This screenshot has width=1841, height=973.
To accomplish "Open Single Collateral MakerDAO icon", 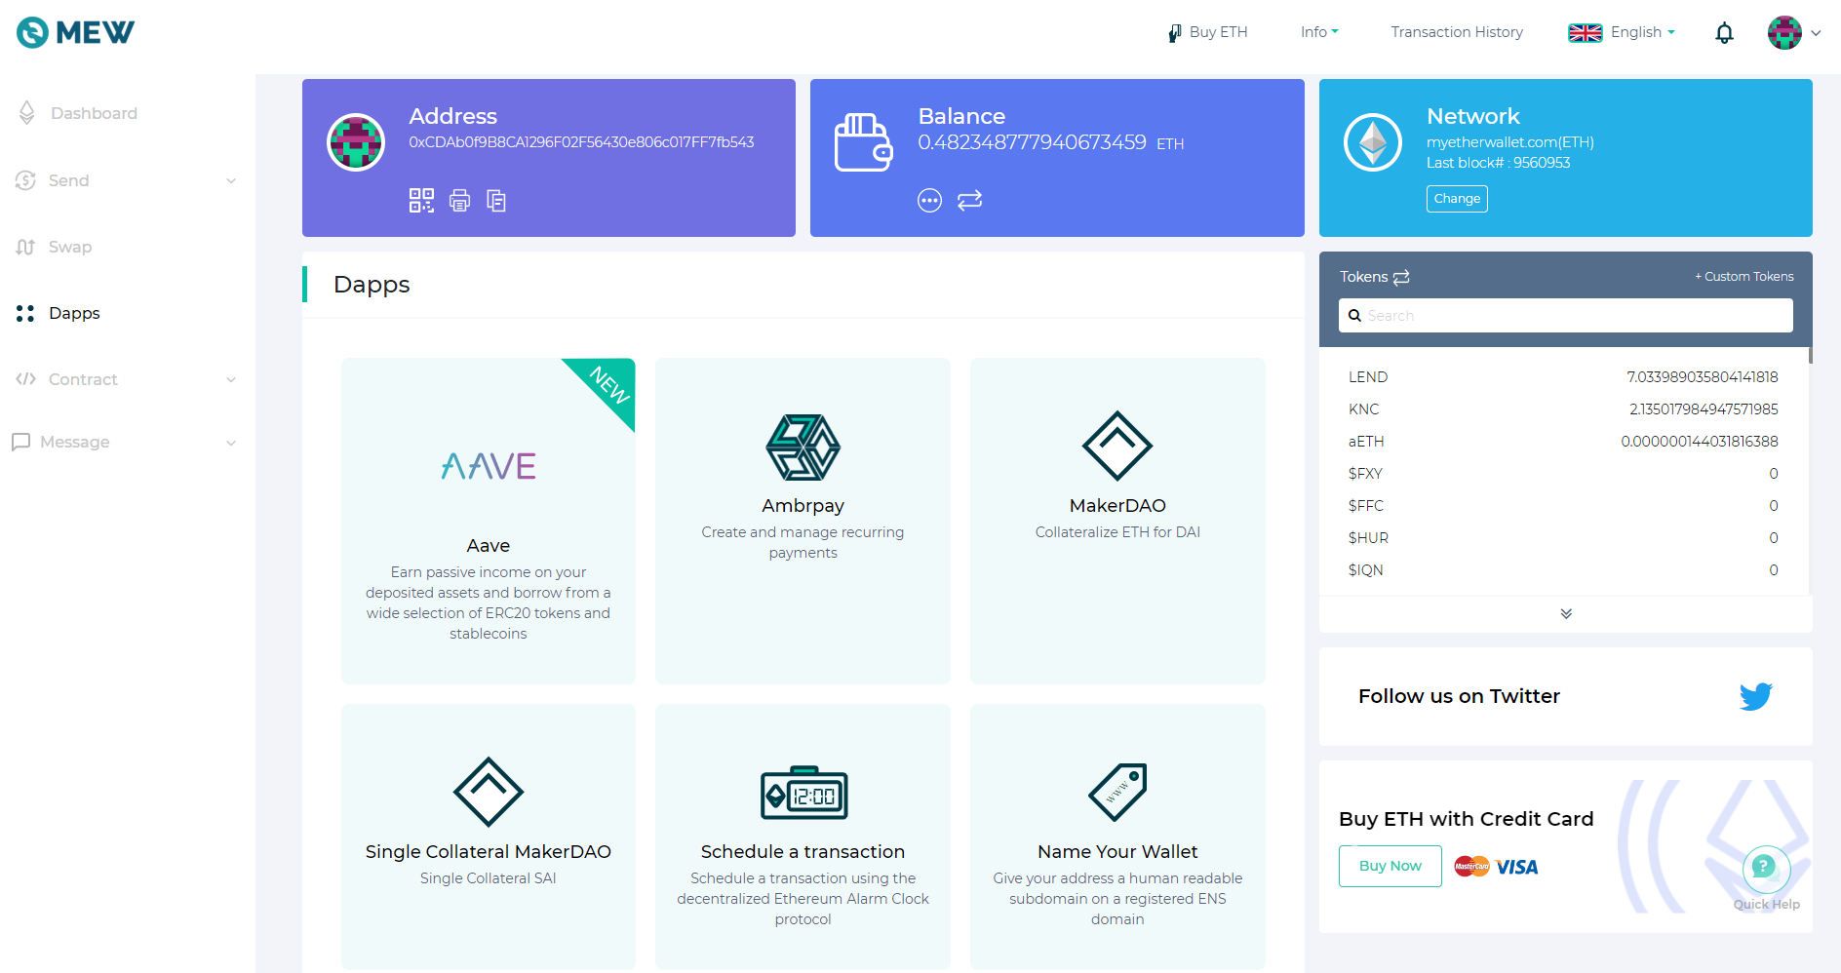I will click(x=489, y=792).
